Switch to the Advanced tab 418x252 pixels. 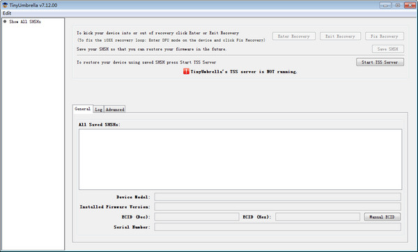115,110
